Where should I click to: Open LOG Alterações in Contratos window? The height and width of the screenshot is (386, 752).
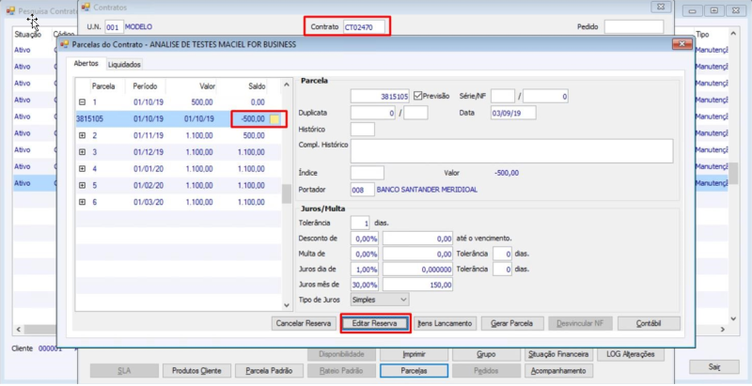click(630, 354)
